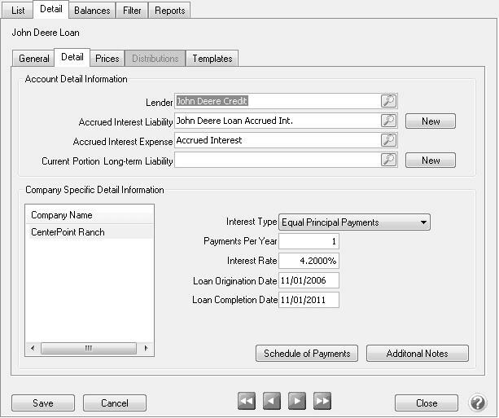Open the Templates sub-tab
The width and height of the screenshot is (499, 418).
pyautogui.click(x=212, y=59)
